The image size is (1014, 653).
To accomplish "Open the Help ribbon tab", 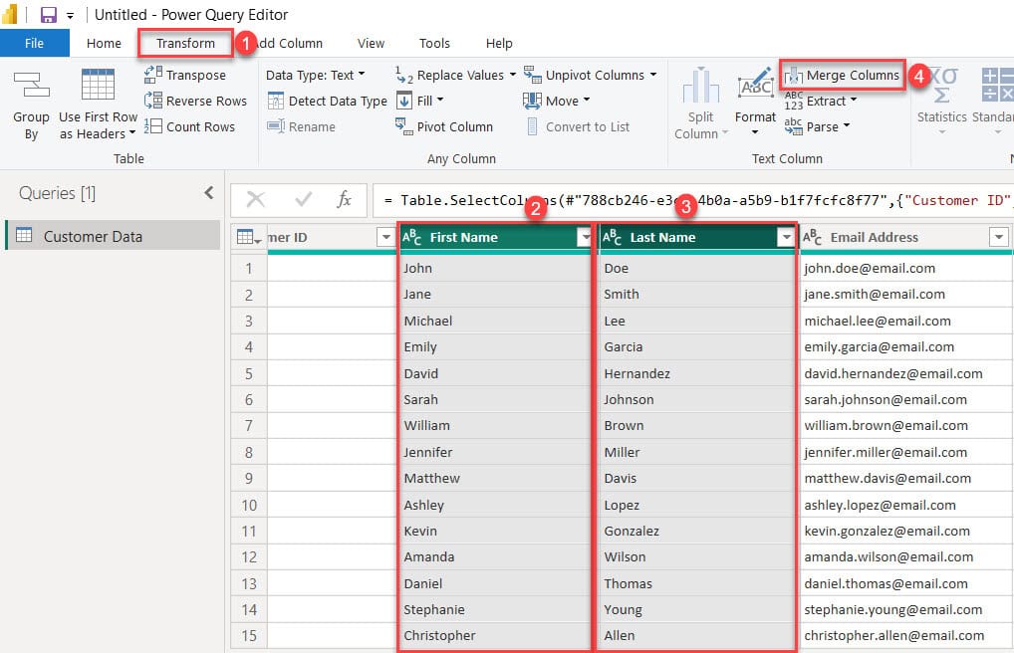I will pyautogui.click(x=499, y=44).
